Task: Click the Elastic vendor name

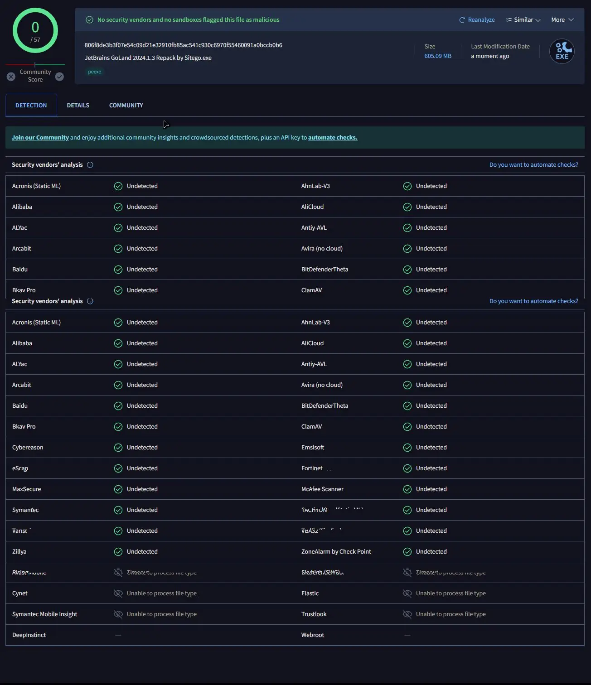Action: coord(310,593)
